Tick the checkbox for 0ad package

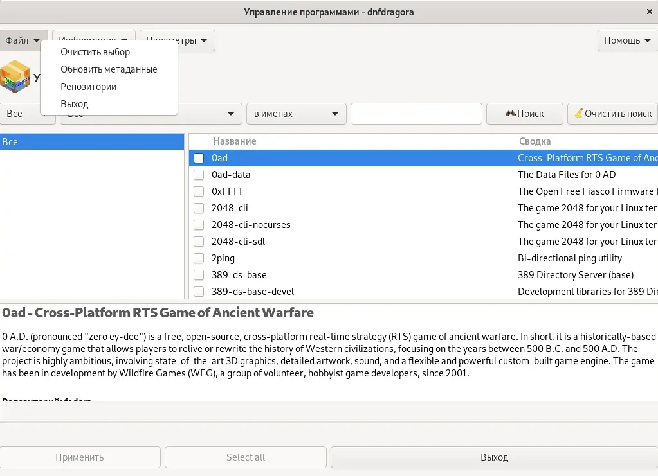click(x=199, y=158)
